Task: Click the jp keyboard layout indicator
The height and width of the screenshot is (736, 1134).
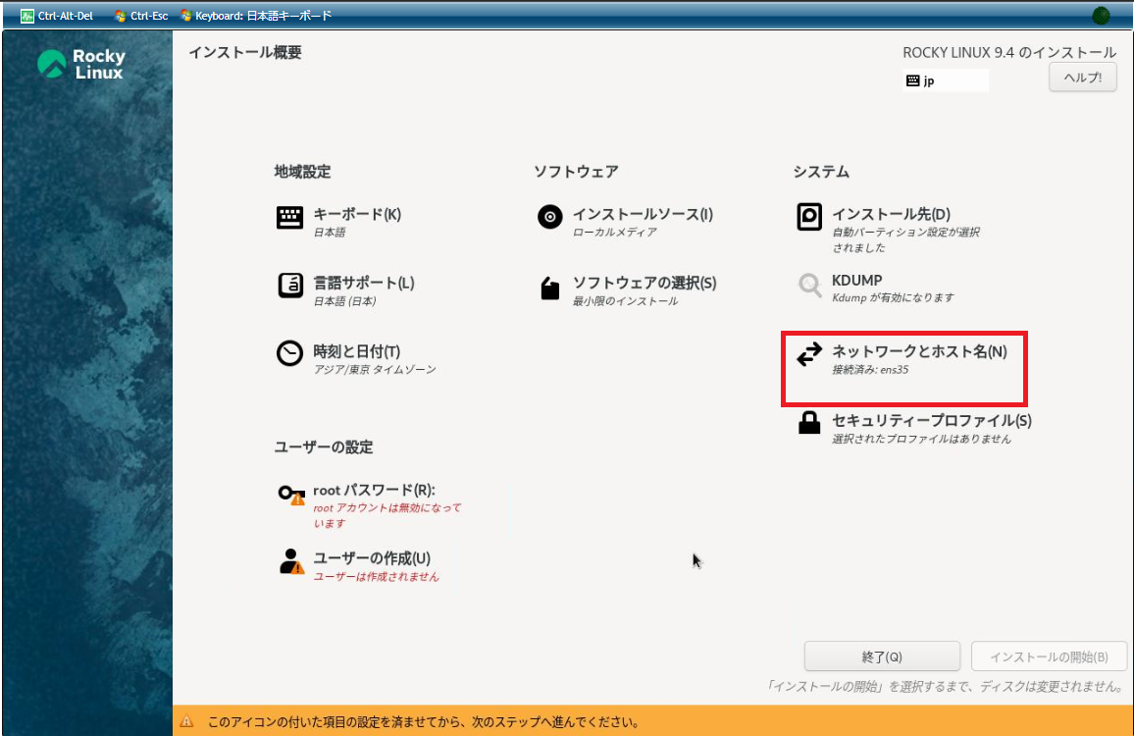Action: 945,80
